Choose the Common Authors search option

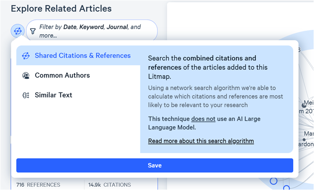tap(78, 75)
